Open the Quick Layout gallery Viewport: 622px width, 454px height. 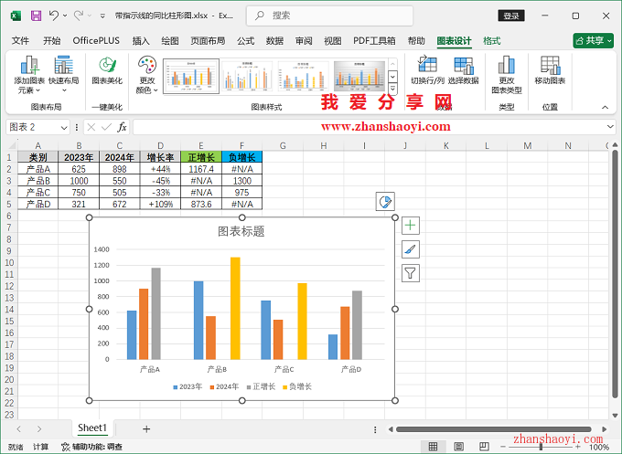pos(63,73)
